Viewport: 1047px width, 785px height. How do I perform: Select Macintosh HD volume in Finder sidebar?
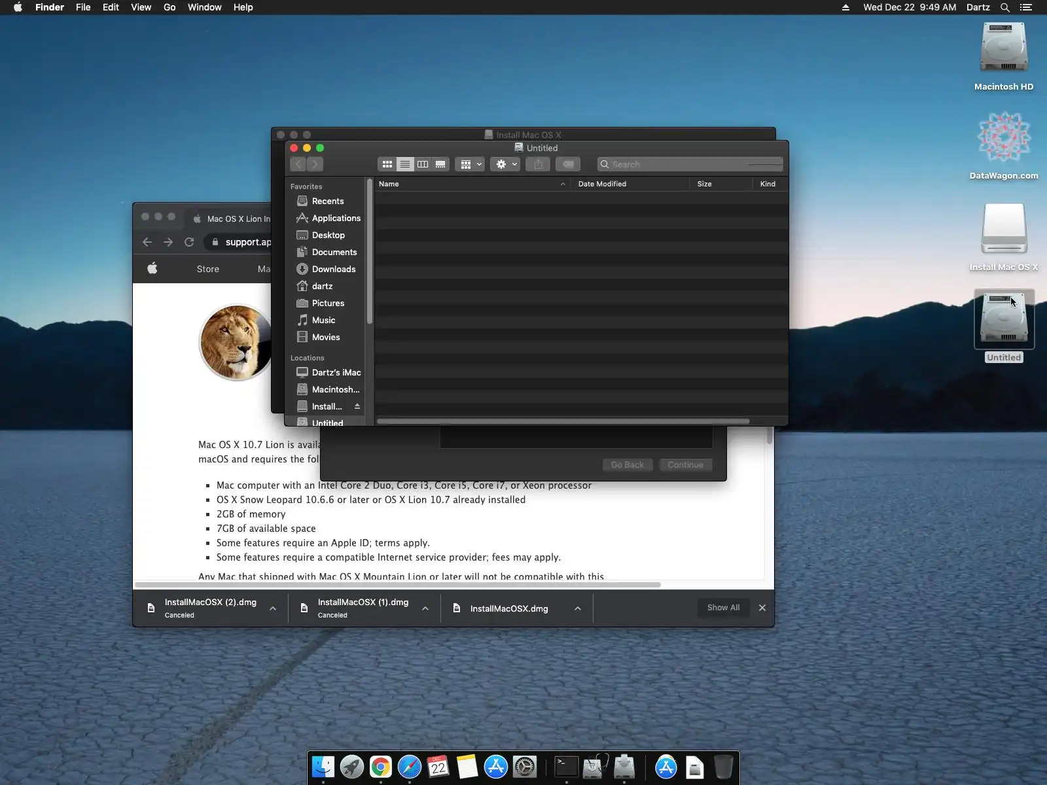(x=327, y=389)
